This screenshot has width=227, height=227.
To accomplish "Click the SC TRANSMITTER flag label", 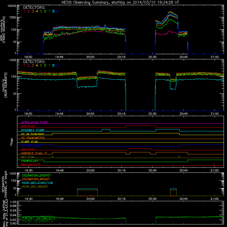I will [33, 138].
